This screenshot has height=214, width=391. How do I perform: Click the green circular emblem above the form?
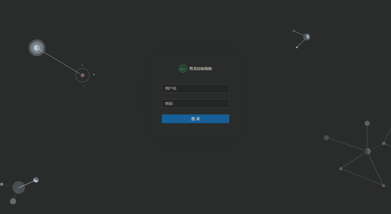coord(182,69)
